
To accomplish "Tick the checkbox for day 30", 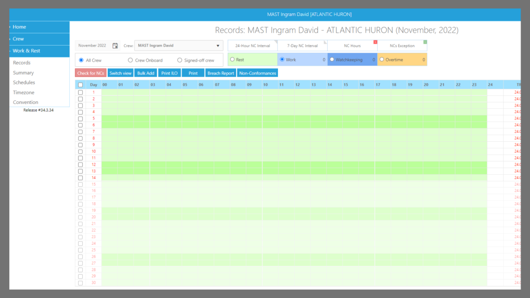I will [x=80, y=283].
